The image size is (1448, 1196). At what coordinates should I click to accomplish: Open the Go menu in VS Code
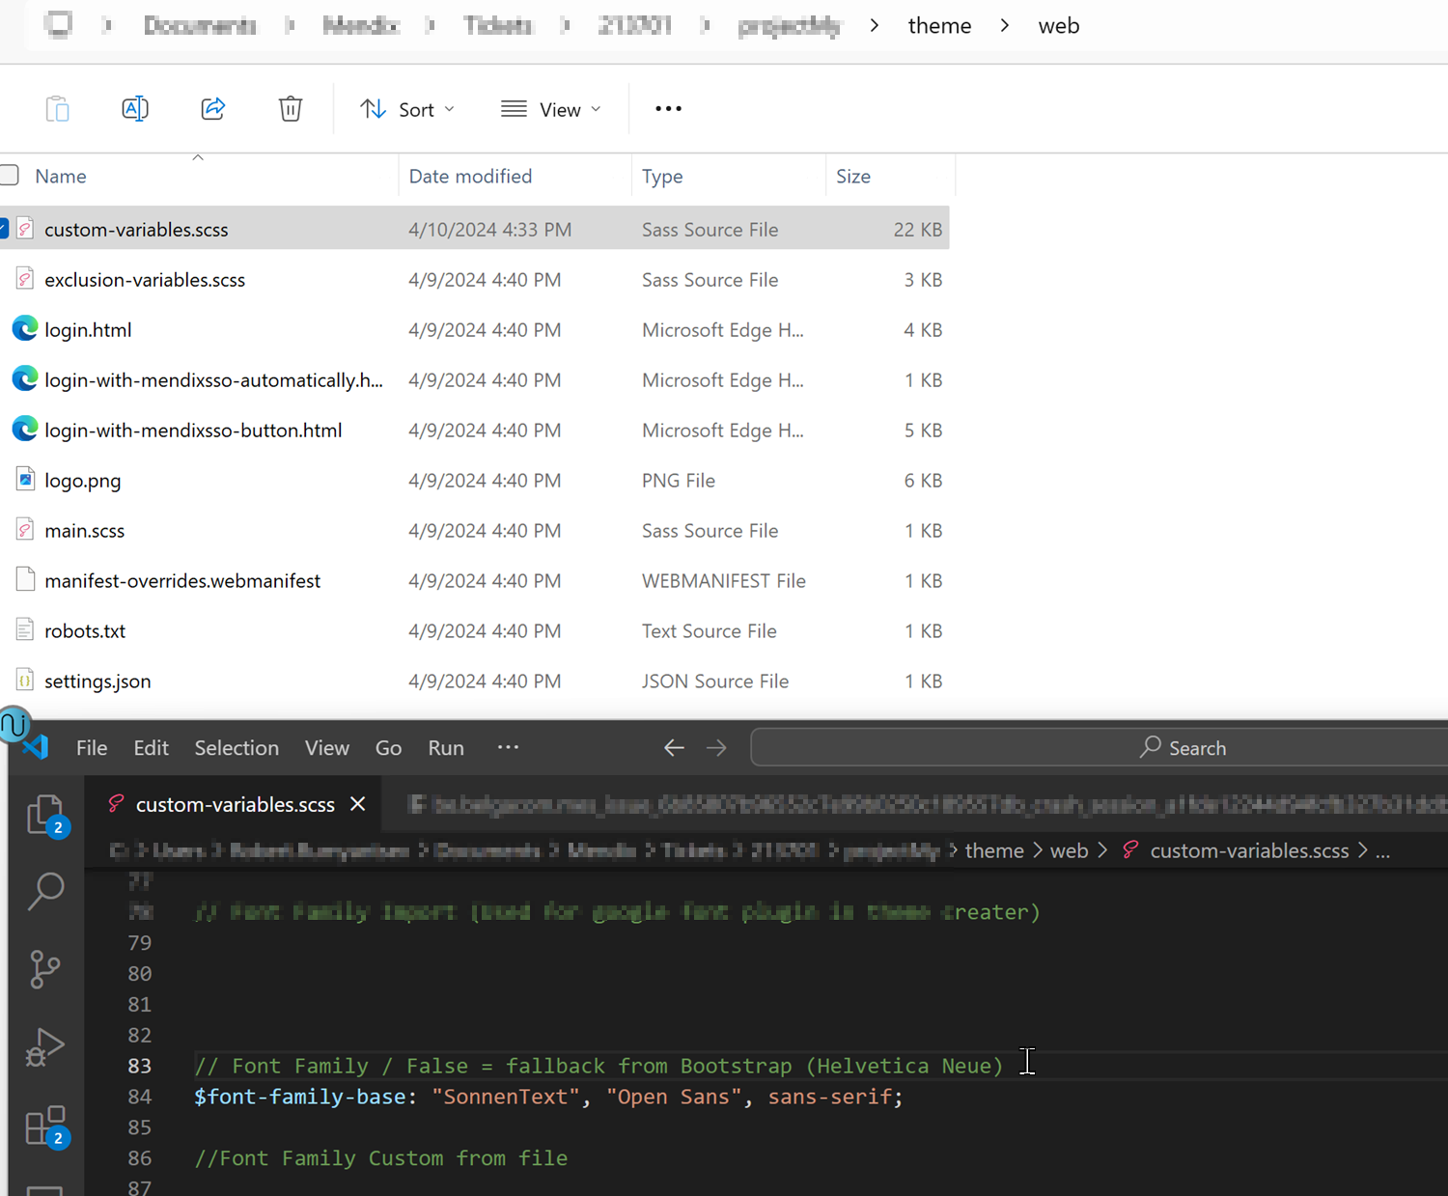point(388,748)
